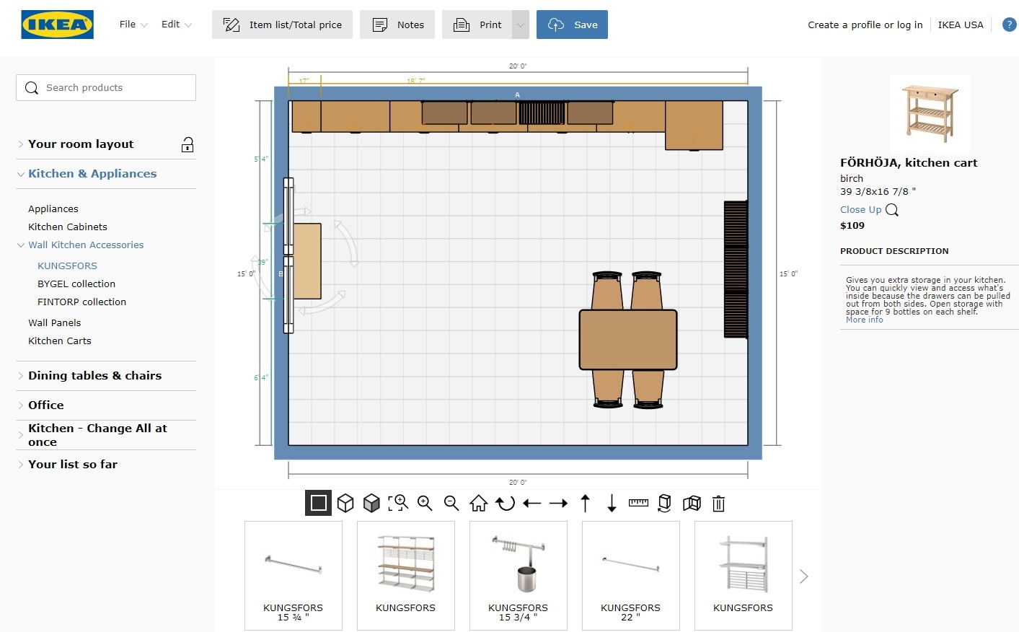Click the IKEA logo

pyautogui.click(x=58, y=25)
